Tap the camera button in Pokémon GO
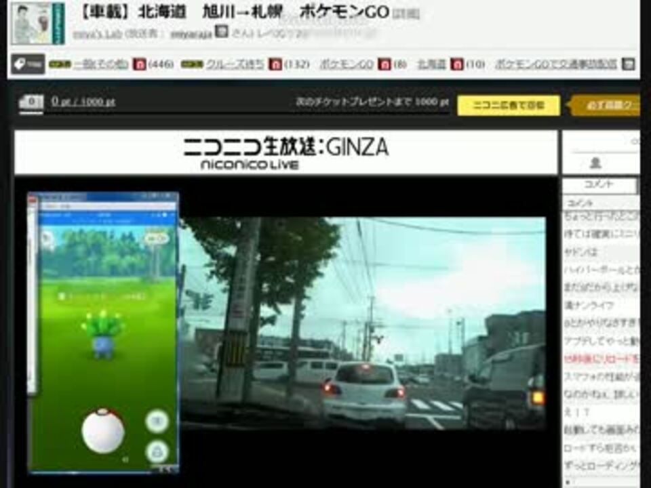The image size is (651, 488). (x=157, y=421)
